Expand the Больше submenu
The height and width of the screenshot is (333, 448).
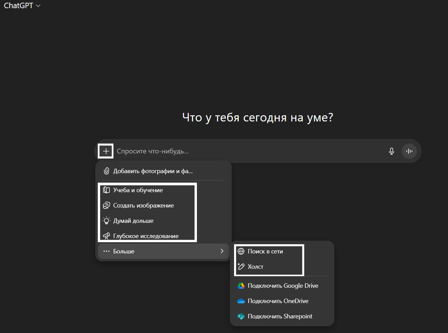[x=124, y=251]
